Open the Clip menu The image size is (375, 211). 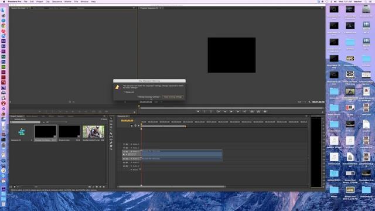pos(47,1)
